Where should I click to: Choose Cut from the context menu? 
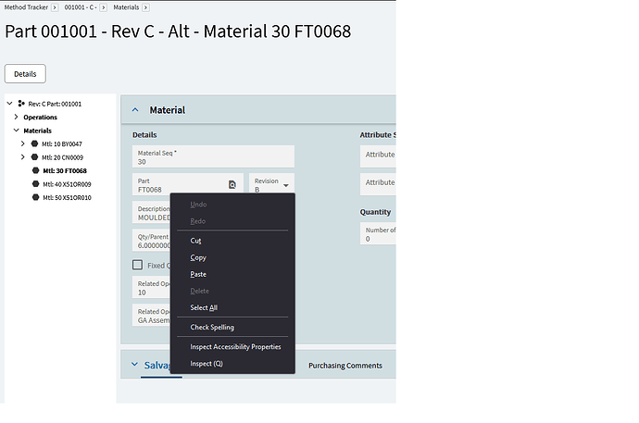(x=232, y=241)
